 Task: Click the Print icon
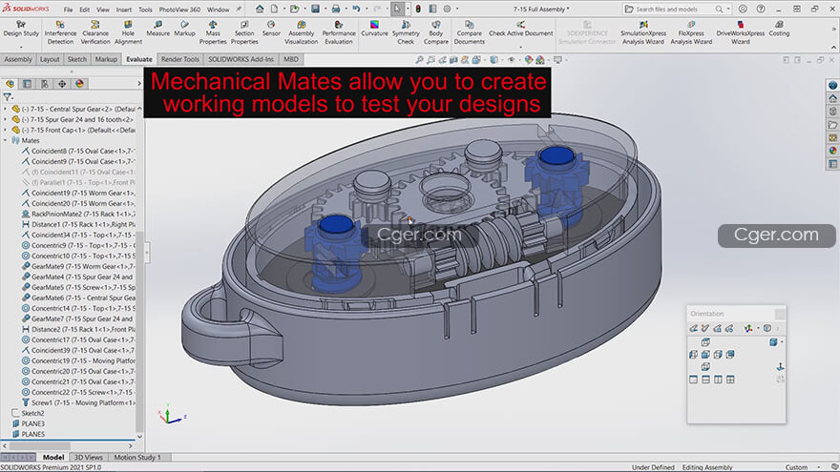(x=336, y=10)
